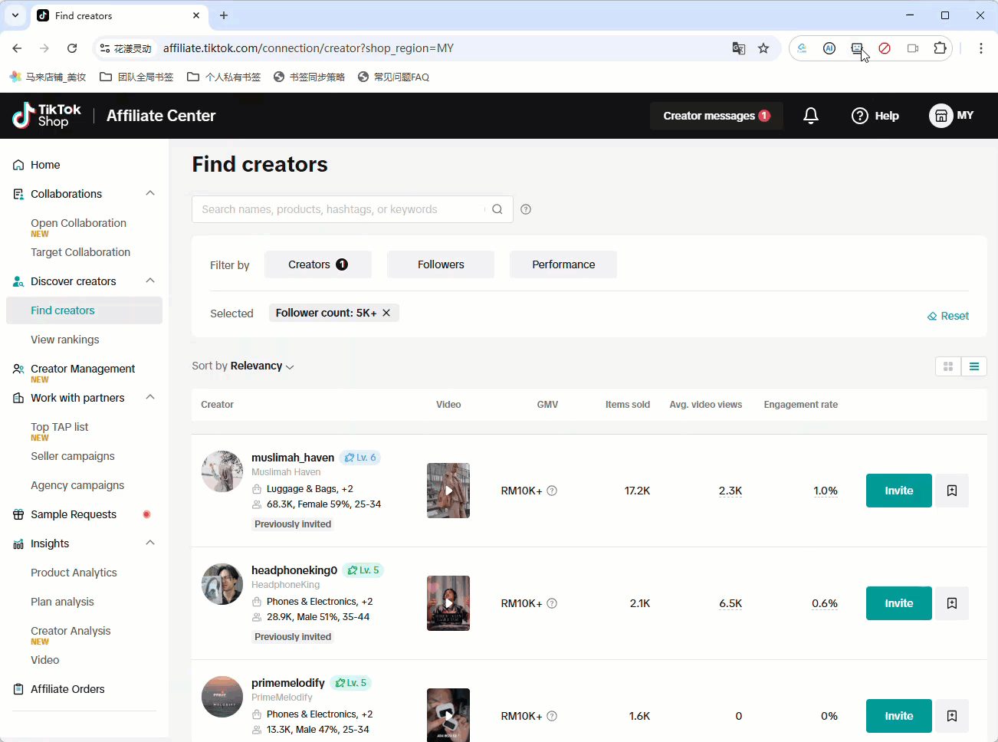998x742 pixels.
Task: Collapse the Work with partners section
Action: pos(150,397)
